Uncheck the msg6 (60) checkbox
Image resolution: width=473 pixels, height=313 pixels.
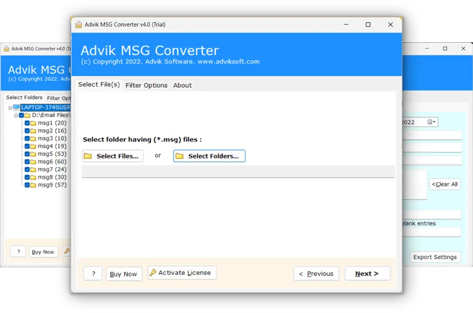[x=27, y=162]
